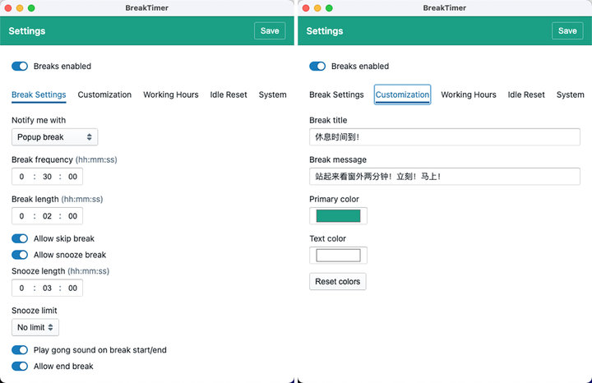Disable Allow snooze break switch
The image size is (592, 383).
coord(20,255)
